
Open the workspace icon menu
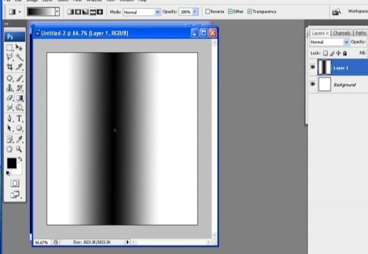pos(337,12)
